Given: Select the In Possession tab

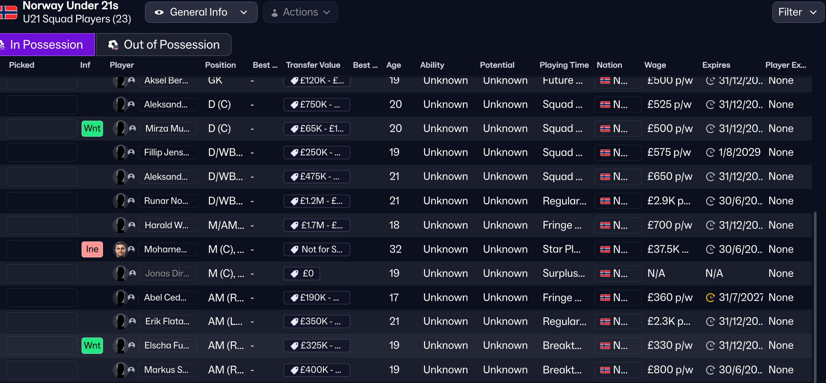Looking at the screenshot, I should 47,45.
